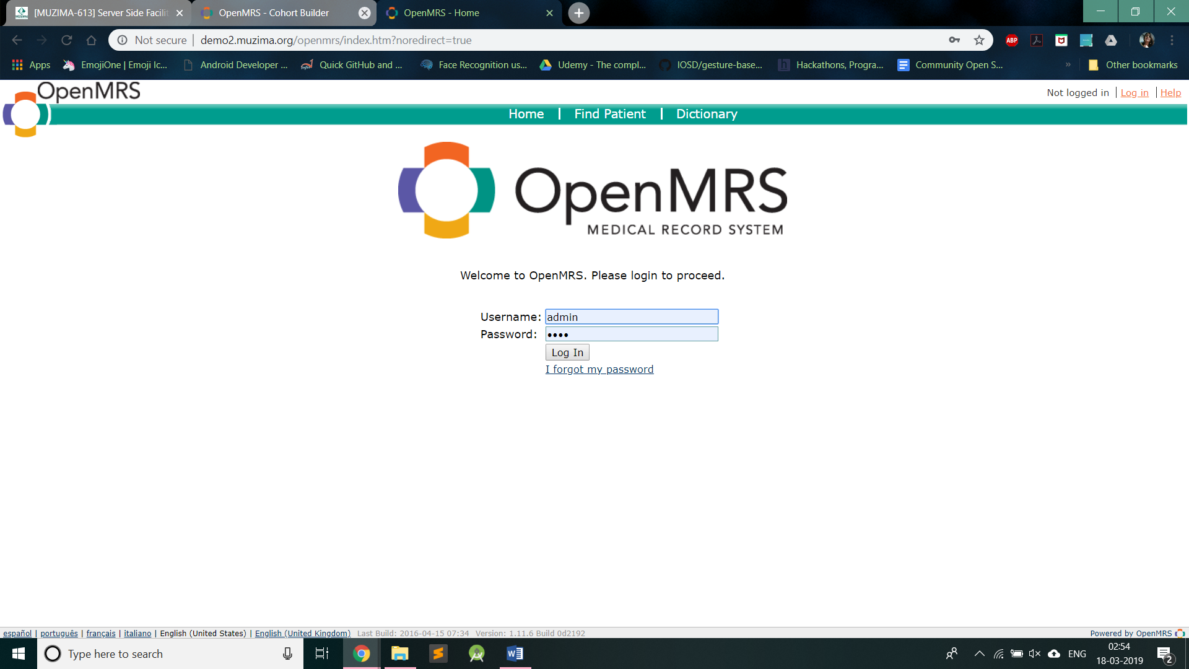Viewport: 1189px width, 669px height.
Task: Click the Log in link at top right
Action: (x=1135, y=93)
